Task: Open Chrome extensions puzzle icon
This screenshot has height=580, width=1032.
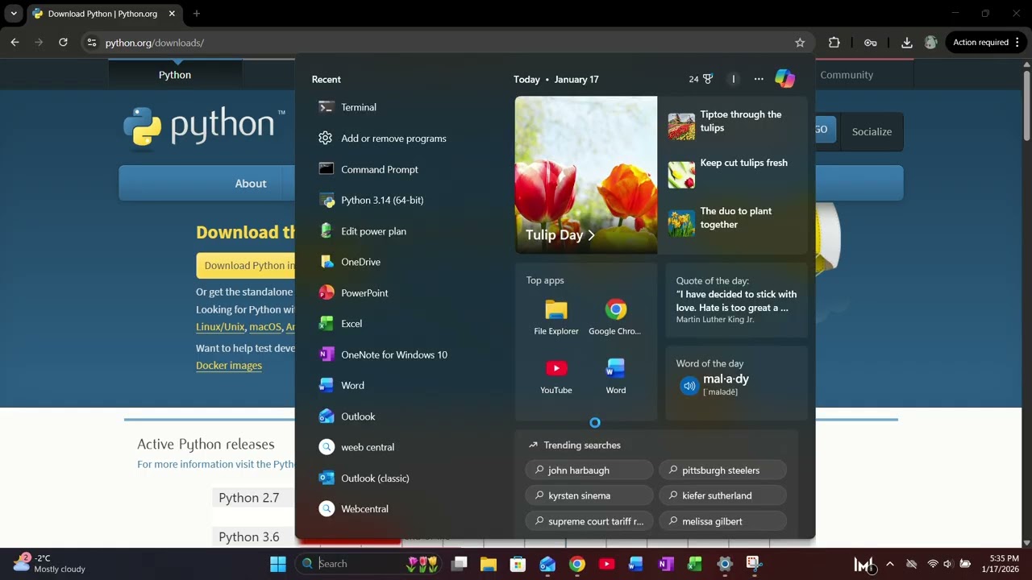Action: [834, 43]
